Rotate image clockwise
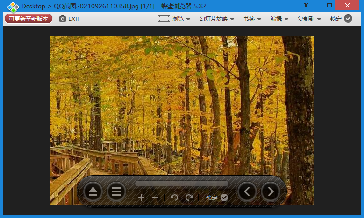The height and width of the screenshot is (218, 364). coord(189,198)
